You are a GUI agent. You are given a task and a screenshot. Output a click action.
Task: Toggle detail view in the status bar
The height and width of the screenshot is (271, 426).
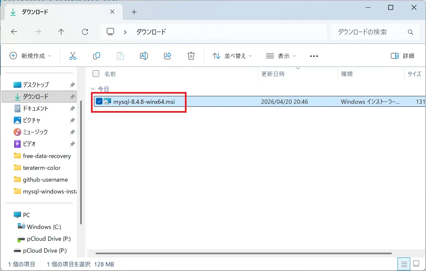point(404,264)
